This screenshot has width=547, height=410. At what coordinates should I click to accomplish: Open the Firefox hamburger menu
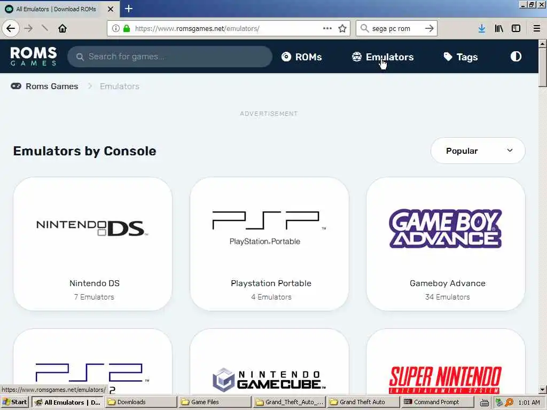click(537, 28)
